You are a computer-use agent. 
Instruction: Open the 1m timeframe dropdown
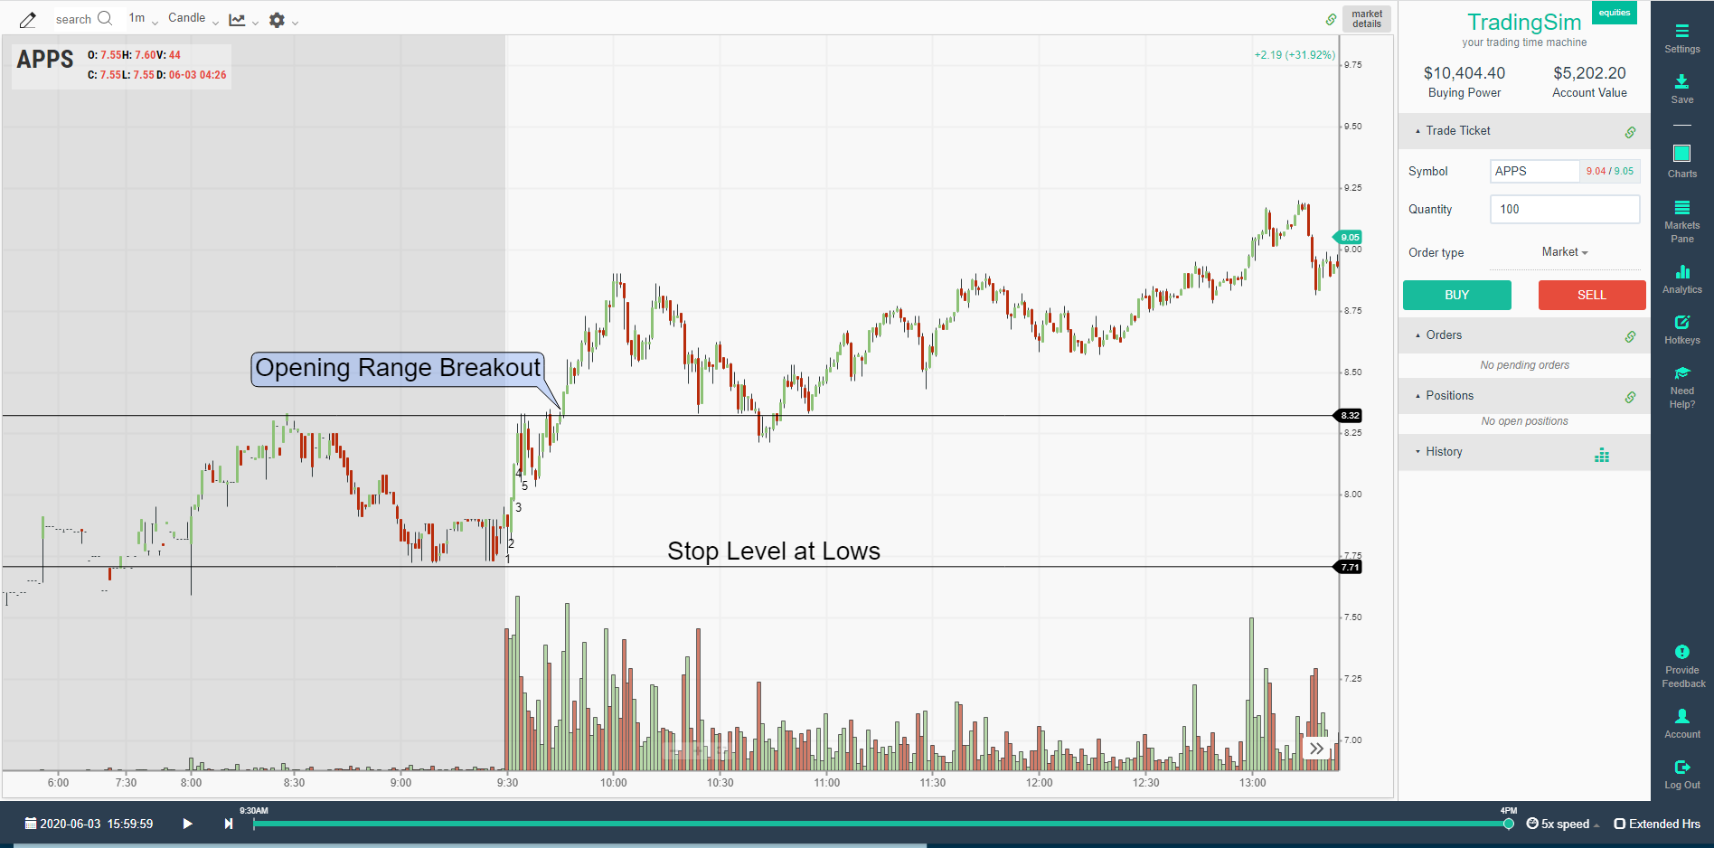tap(141, 17)
